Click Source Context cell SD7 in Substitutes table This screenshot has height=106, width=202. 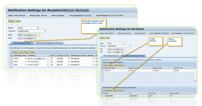(182, 96)
